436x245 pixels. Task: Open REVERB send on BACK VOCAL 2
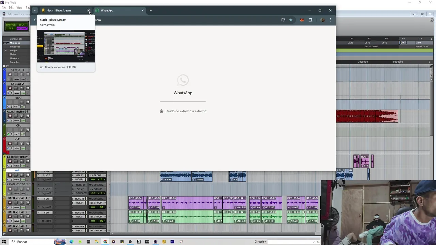tap(79, 213)
